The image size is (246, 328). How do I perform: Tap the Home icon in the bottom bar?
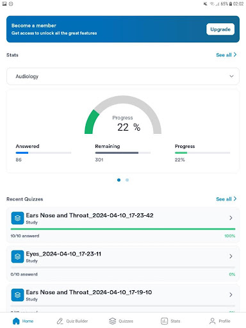coord(16,321)
